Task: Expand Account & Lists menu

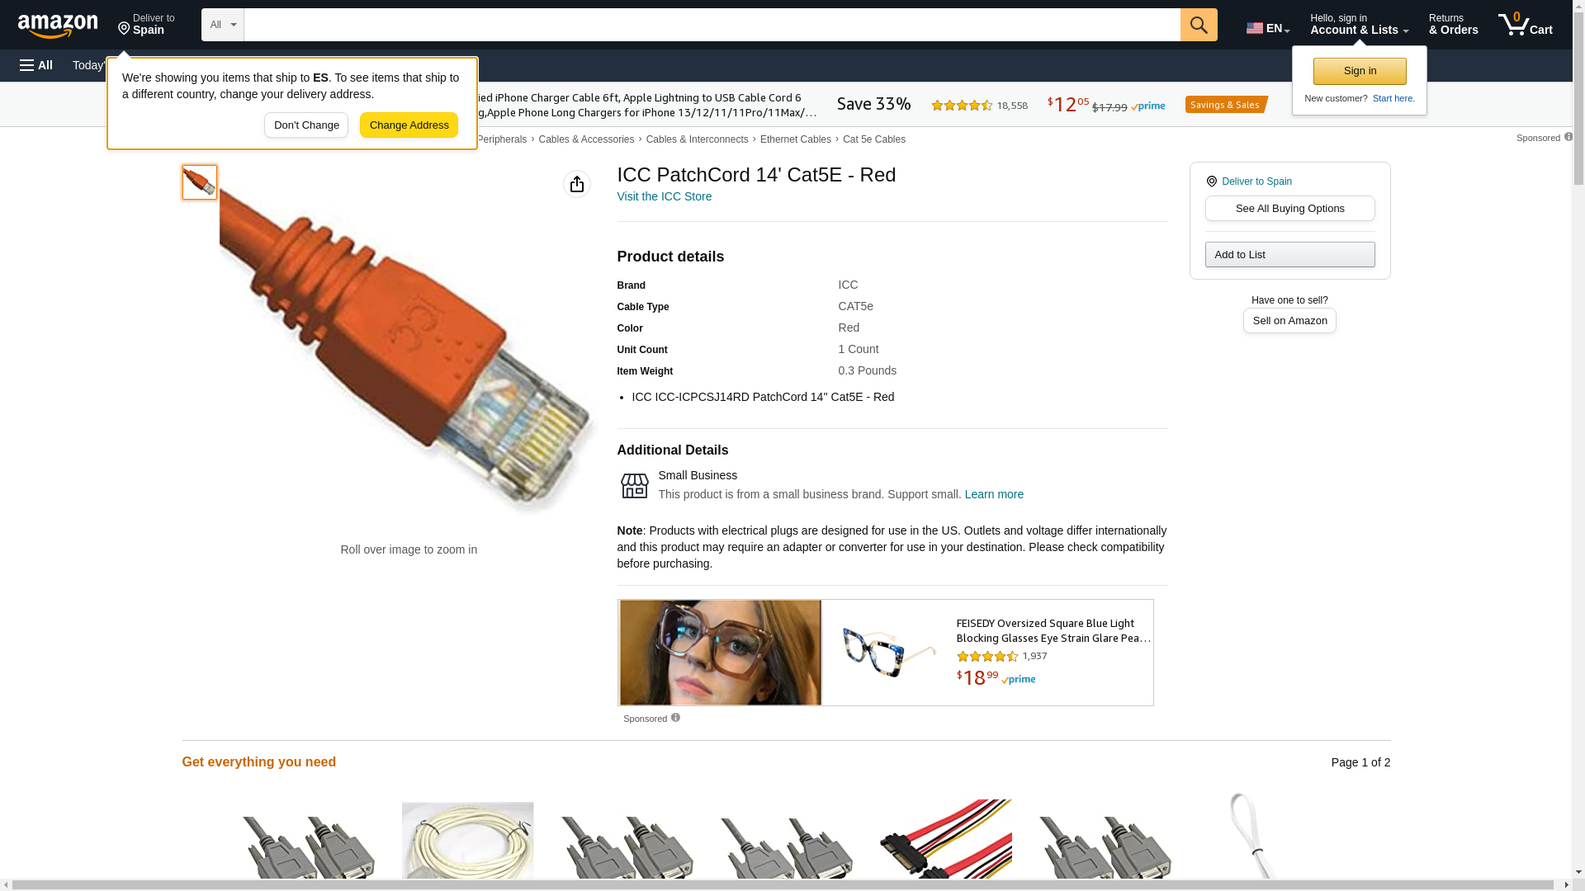Action: tap(1359, 25)
